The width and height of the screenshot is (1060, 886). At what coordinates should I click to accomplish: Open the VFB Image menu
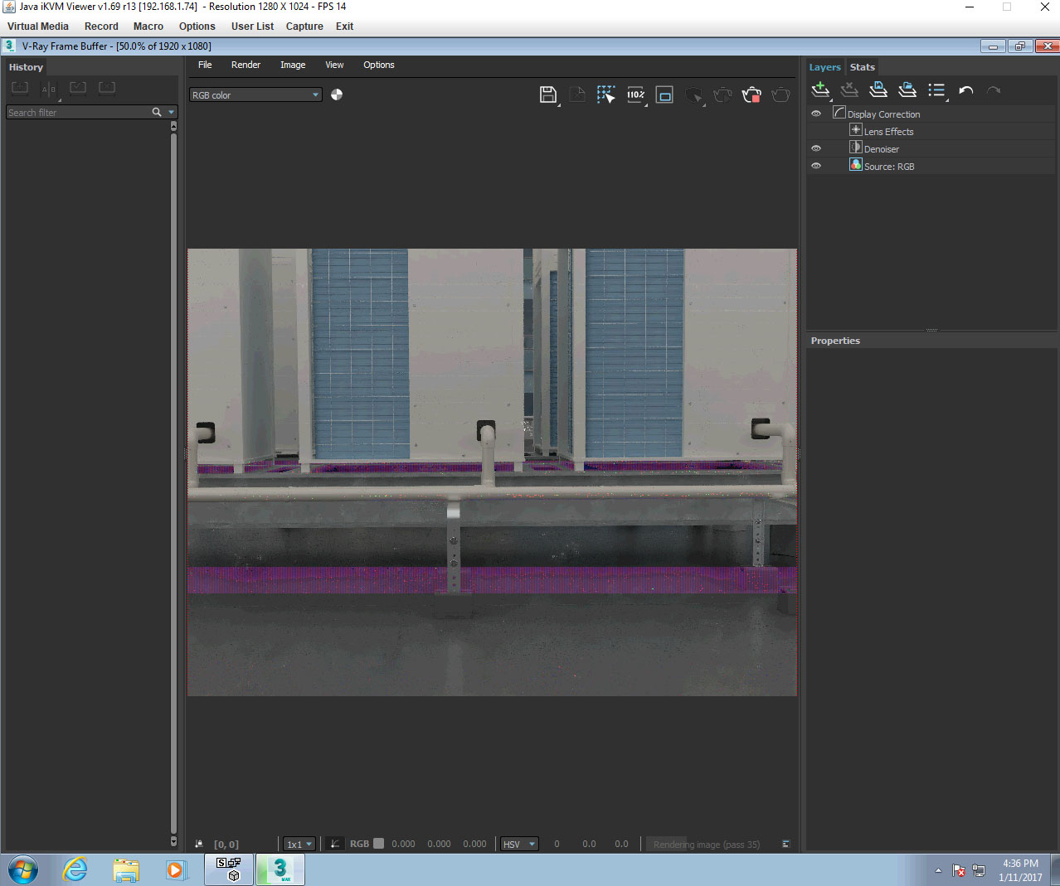click(293, 65)
